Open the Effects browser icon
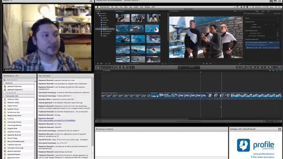The height and width of the screenshot is (159, 283). pyautogui.click(x=249, y=67)
